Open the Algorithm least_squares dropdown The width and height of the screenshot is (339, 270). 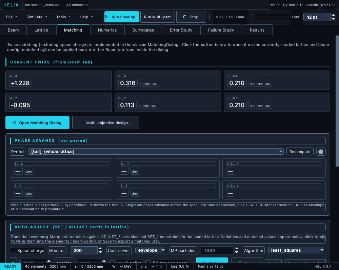296,250
